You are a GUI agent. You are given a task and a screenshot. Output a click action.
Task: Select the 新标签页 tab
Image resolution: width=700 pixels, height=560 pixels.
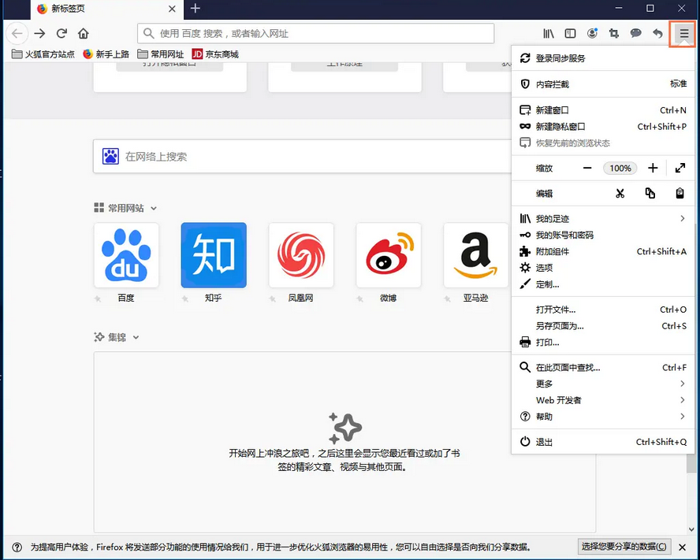(106, 9)
